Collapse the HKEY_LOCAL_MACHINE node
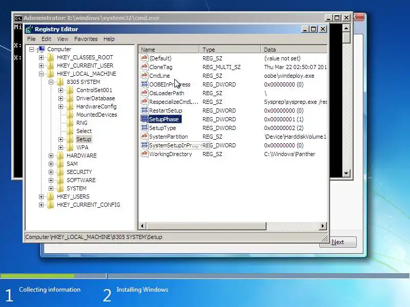Viewport: 410px width, 307px height. (41, 74)
